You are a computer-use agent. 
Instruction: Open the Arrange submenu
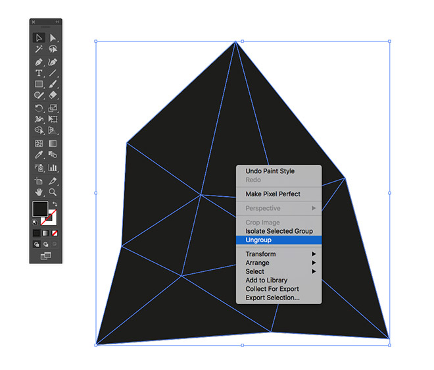pyautogui.click(x=279, y=263)
